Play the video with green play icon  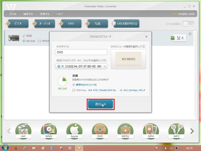tap(173, 38)
